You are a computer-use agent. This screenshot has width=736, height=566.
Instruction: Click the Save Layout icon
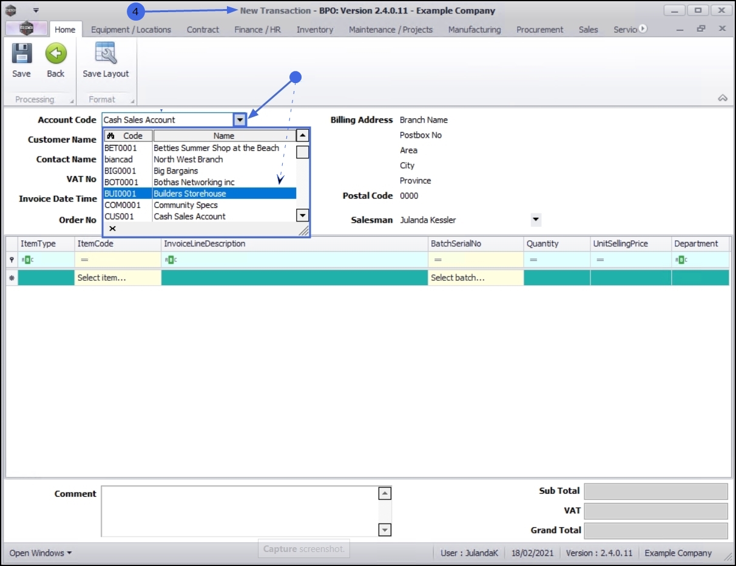[106, 53]
